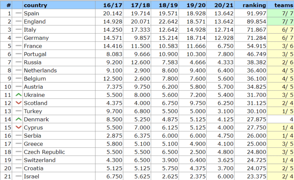
Task: Click the Netherlands country name
Action: coord(40,71)
